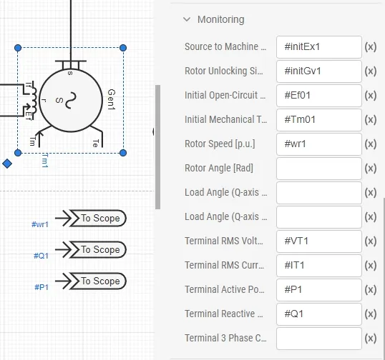Toggle (x) next to Source to Machine field
The width and height of the screenshot is (385, 360).
pos(371,47)
